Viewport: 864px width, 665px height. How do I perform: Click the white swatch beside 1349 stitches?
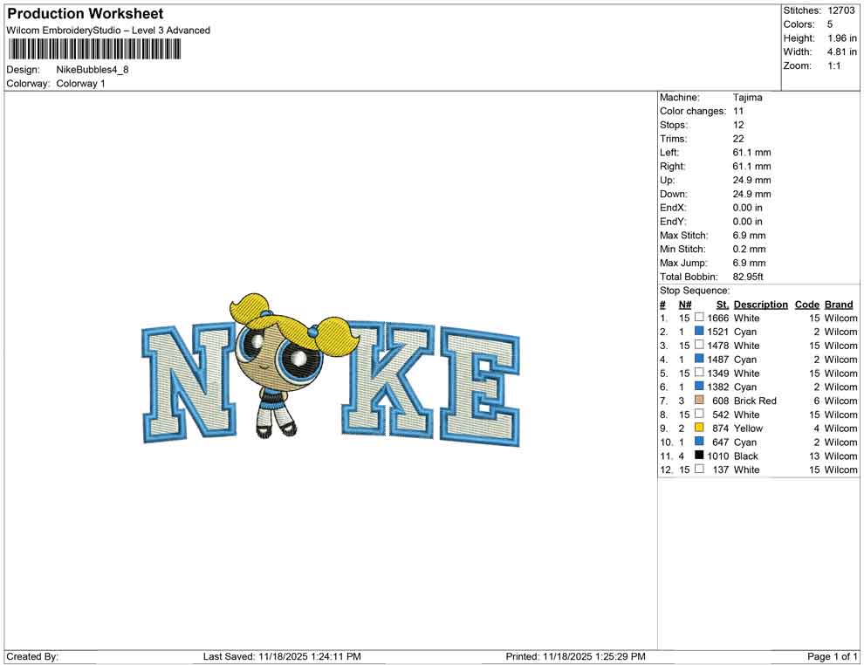pos(699,373)
